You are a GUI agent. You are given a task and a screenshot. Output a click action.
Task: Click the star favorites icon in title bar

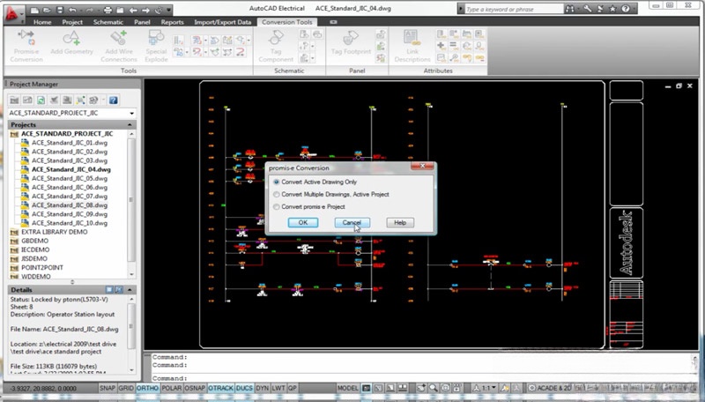[x=612, y=9]
